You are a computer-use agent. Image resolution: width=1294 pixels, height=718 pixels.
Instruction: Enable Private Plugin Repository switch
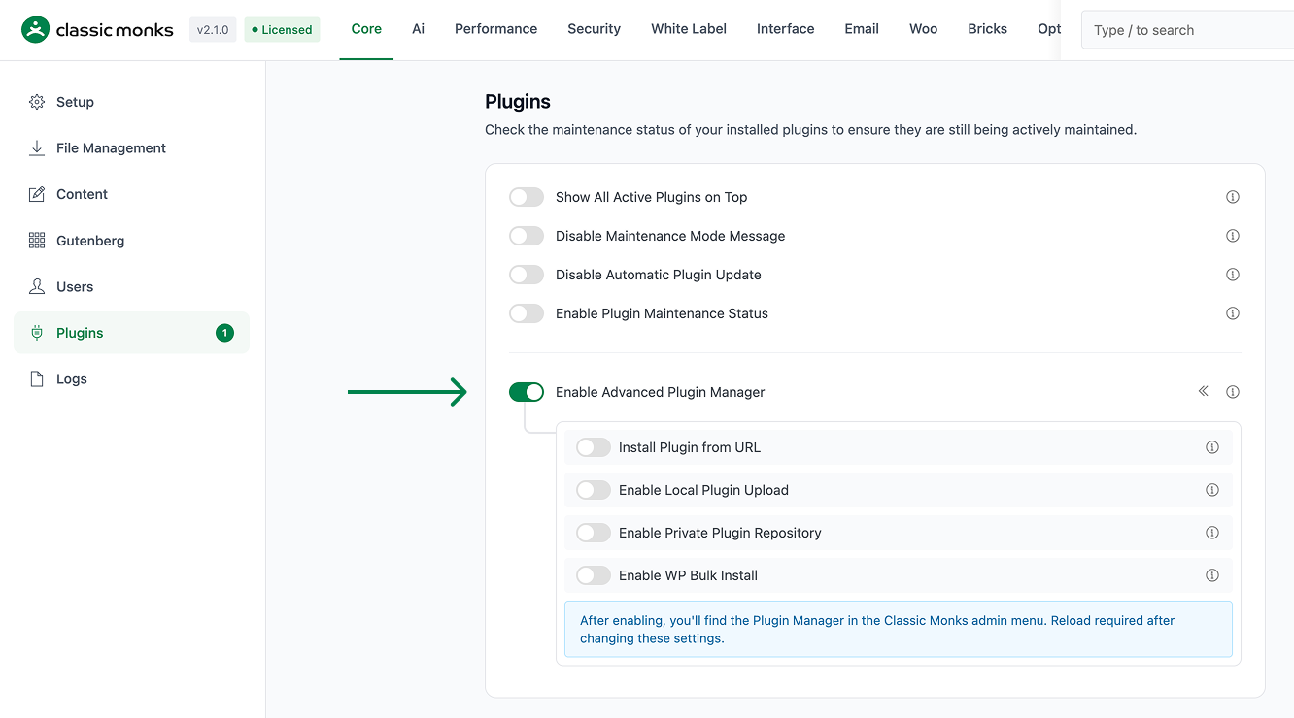(594, 533)
